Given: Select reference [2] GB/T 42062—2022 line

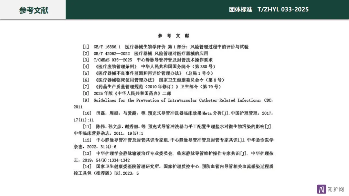Looking at the screenshot, I should click(145, 54).
